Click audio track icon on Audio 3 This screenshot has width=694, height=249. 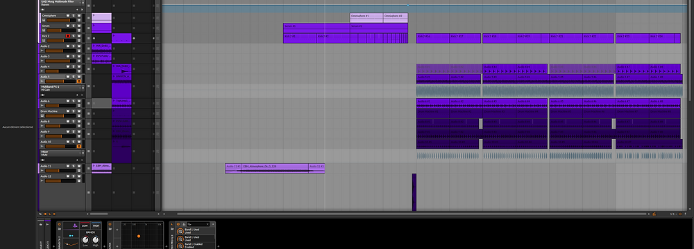pyautogui.click(x=42, y=61)
